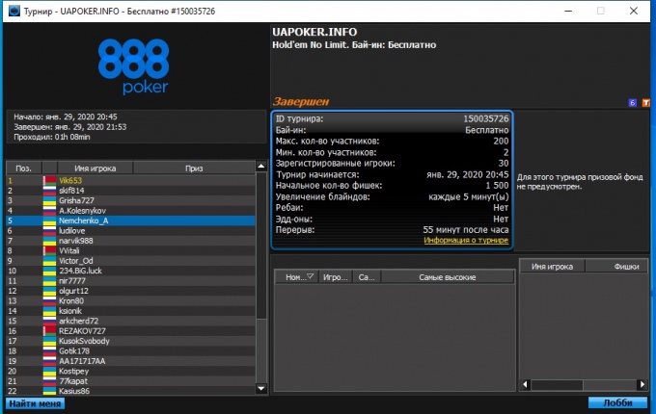656x414 pixels.
Task: Select player 77kapat row
Action: coord(131,381)
